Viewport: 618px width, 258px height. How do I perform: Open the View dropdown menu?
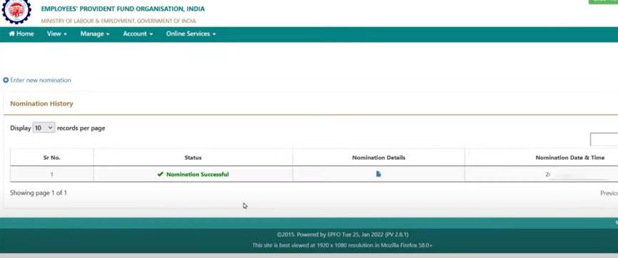tap(57, 34)
